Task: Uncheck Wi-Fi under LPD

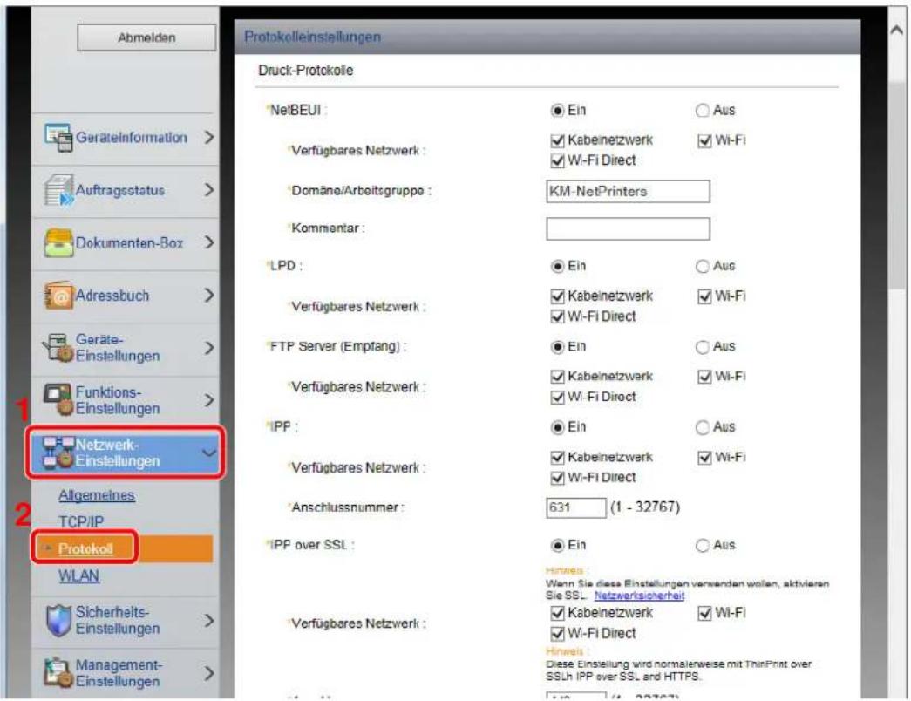Action: [704, 296]
